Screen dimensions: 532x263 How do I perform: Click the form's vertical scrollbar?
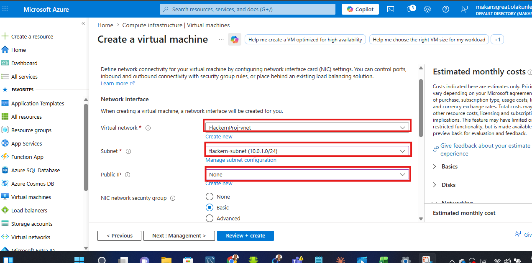pyautogui.click(x=421, y=108)
